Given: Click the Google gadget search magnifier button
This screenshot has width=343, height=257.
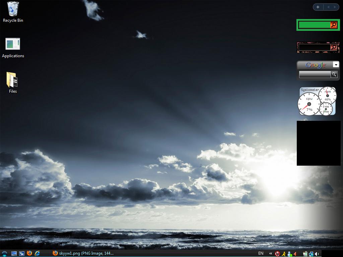Looking at the screenshot, I should (x=334, y=75).
